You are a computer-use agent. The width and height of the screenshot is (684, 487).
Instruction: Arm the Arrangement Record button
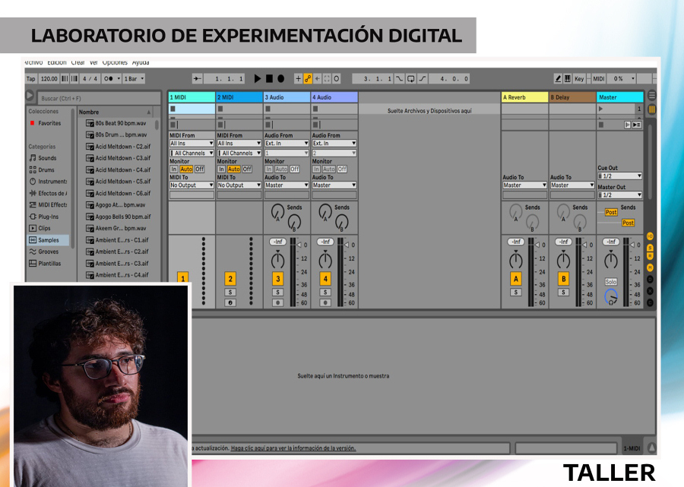[x=281, y=78]
